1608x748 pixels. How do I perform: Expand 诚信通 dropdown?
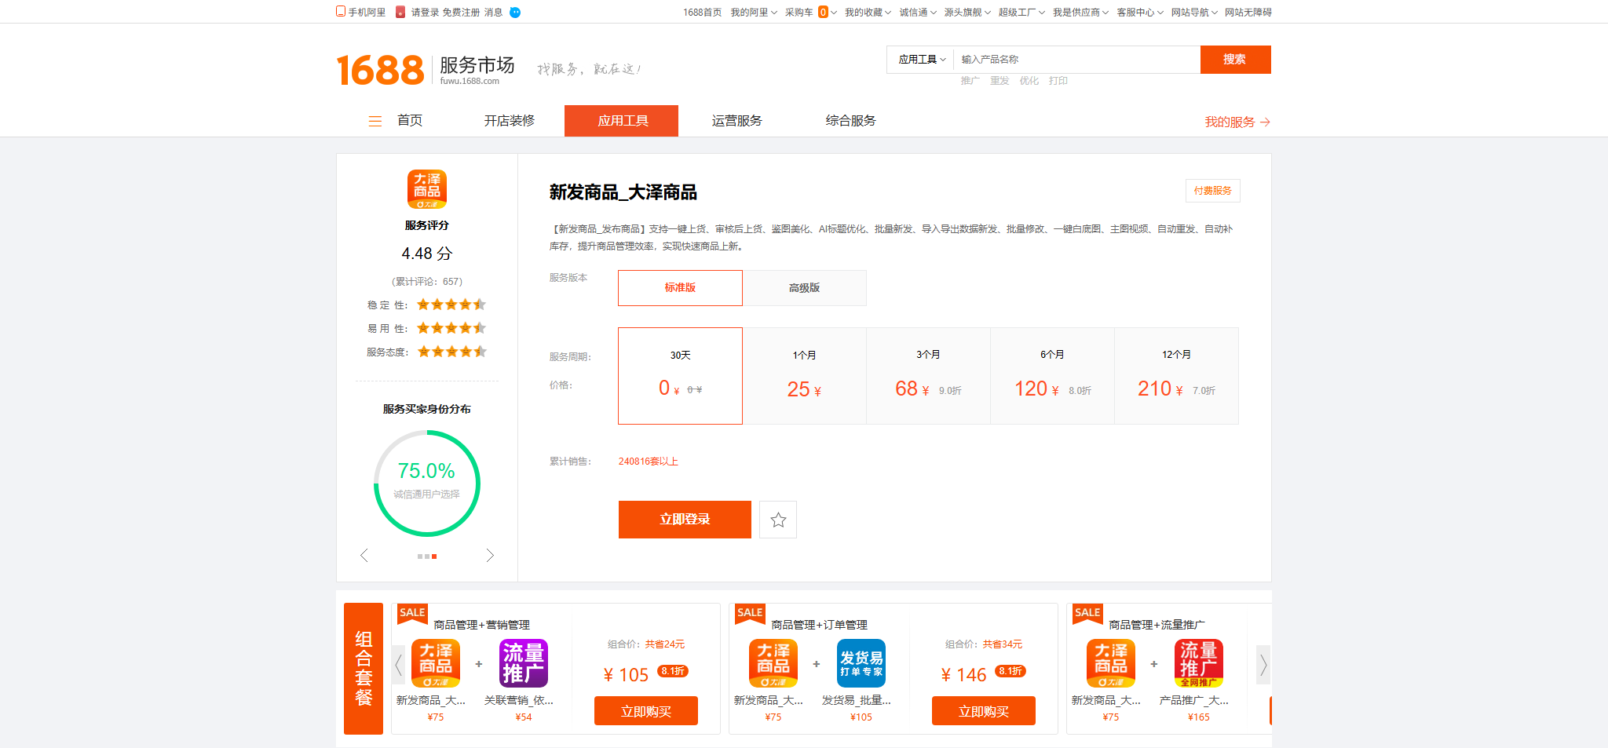click(918, 12)
